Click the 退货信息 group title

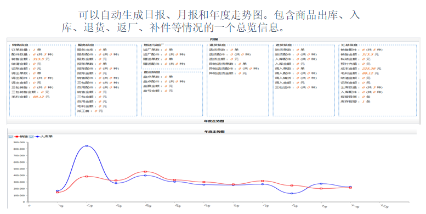click(218, 45)
